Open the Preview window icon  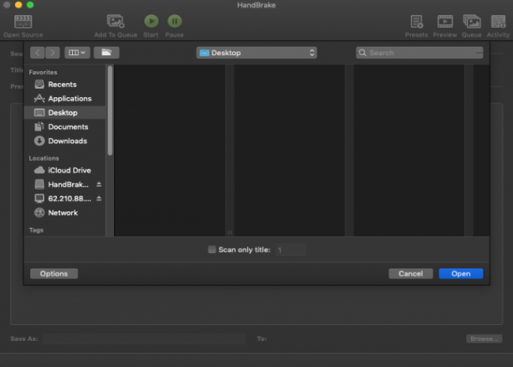coord(445,22)
